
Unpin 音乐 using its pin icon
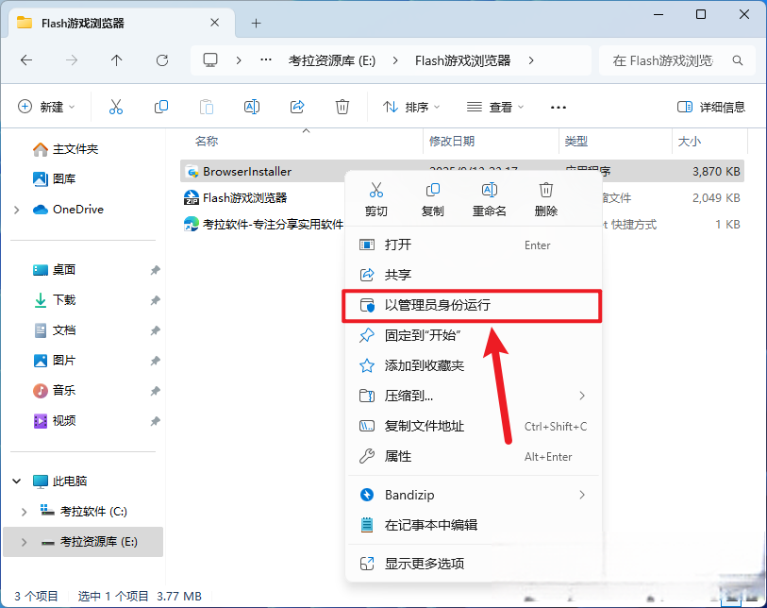(155, 391)
